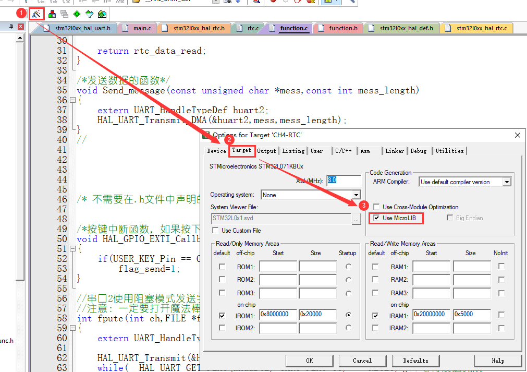Click the IROM1 Size field

pos(317,314)
